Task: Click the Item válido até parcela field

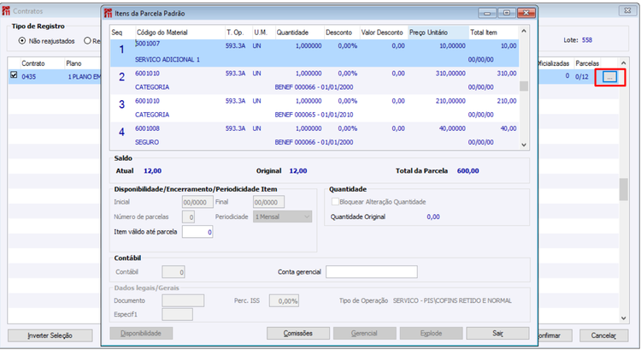Action: click(x=197, y=232)
